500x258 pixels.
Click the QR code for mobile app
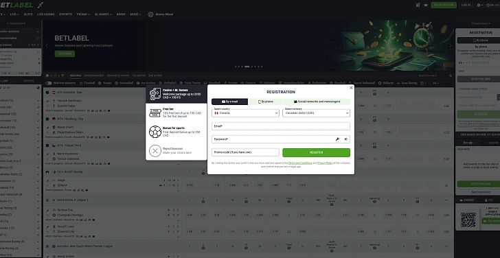[468, 220]
